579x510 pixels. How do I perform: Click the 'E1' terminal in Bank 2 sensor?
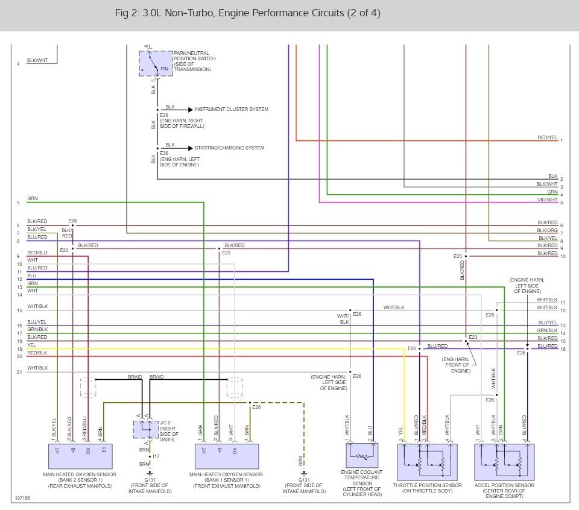[x=104, y=450]
